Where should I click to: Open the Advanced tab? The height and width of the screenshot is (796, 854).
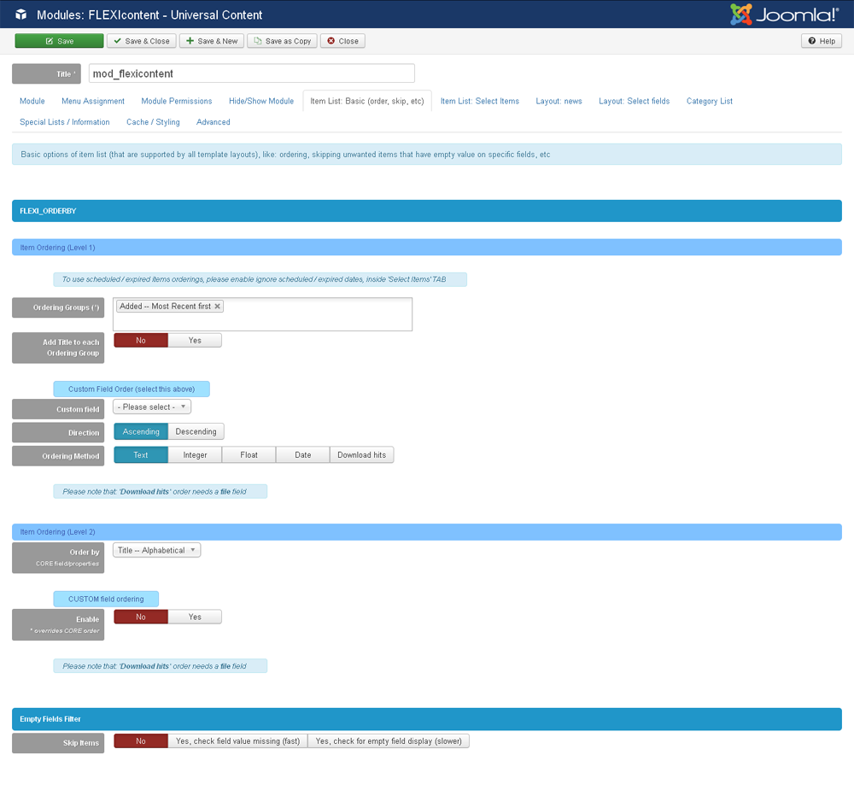(x=213, y=122)
